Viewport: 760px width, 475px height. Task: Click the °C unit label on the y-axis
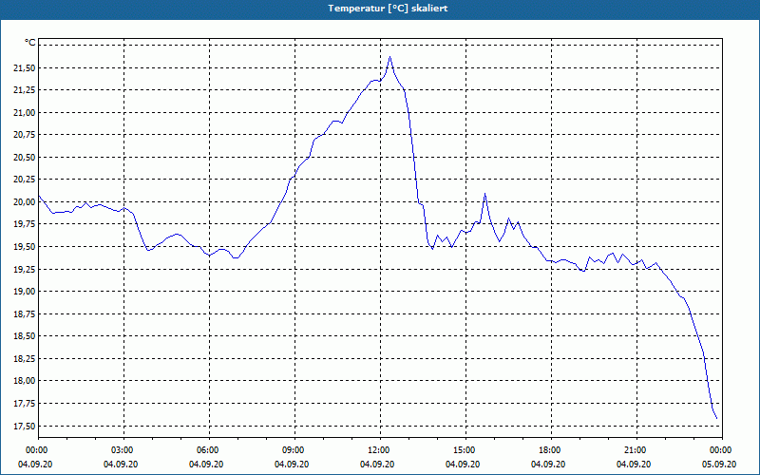point(30,43)
